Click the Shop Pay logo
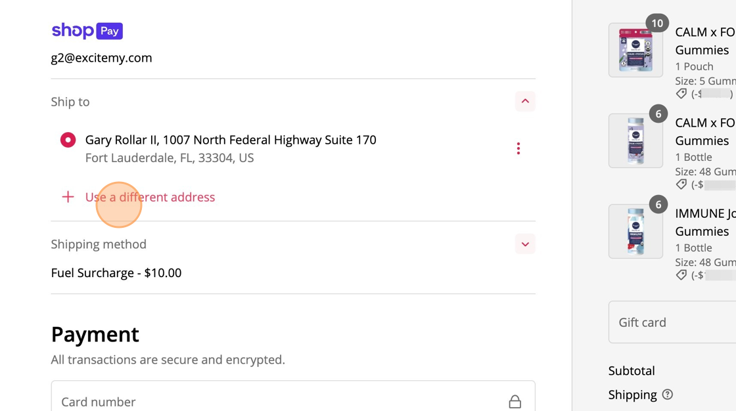The image size is (736, 411). point(87,31)
